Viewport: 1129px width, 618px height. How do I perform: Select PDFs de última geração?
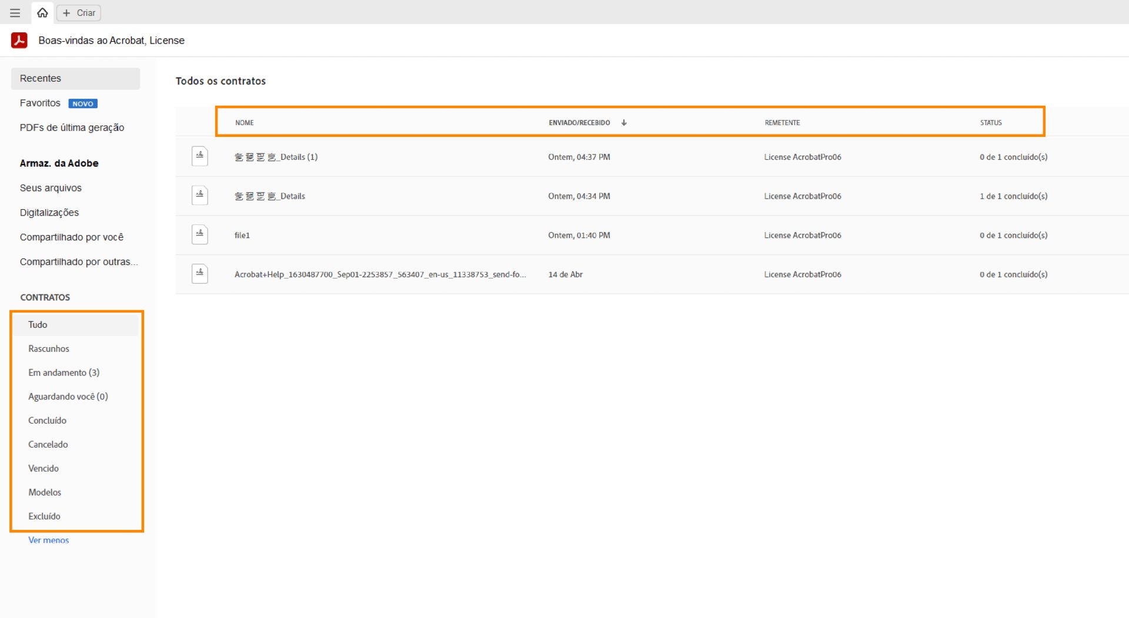(x=72, y=127)
